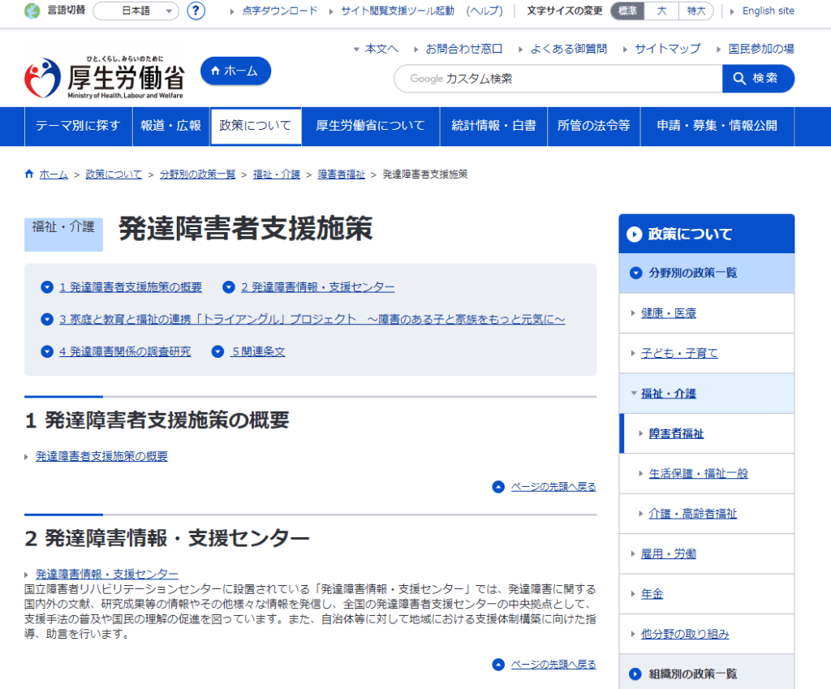
Task: Click the Google カスタム検索 input field
Action: [558, 79]
